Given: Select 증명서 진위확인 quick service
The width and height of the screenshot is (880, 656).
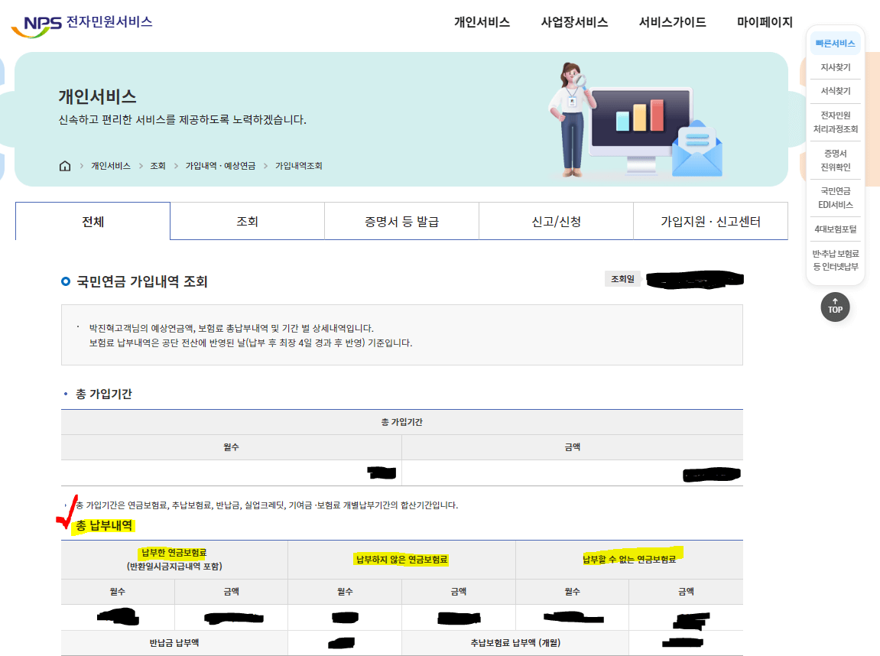Looking at the screenshot, I should point(835,158).
